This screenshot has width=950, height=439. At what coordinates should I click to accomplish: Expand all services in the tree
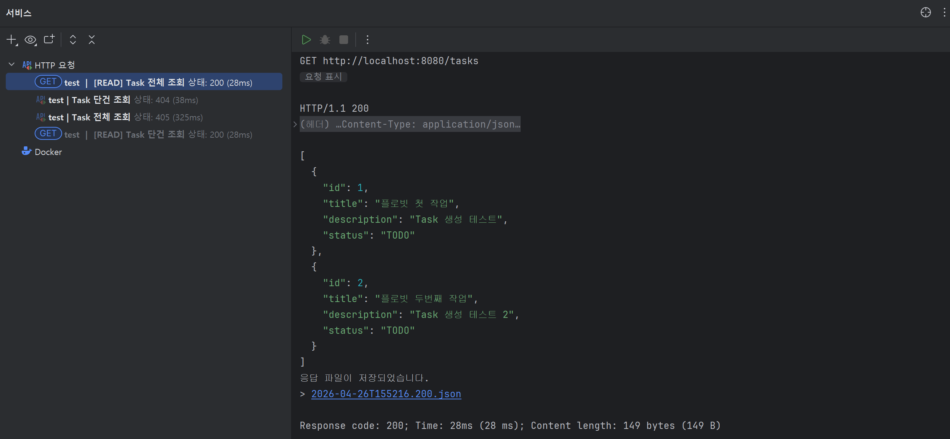click(x=73, y=40)
